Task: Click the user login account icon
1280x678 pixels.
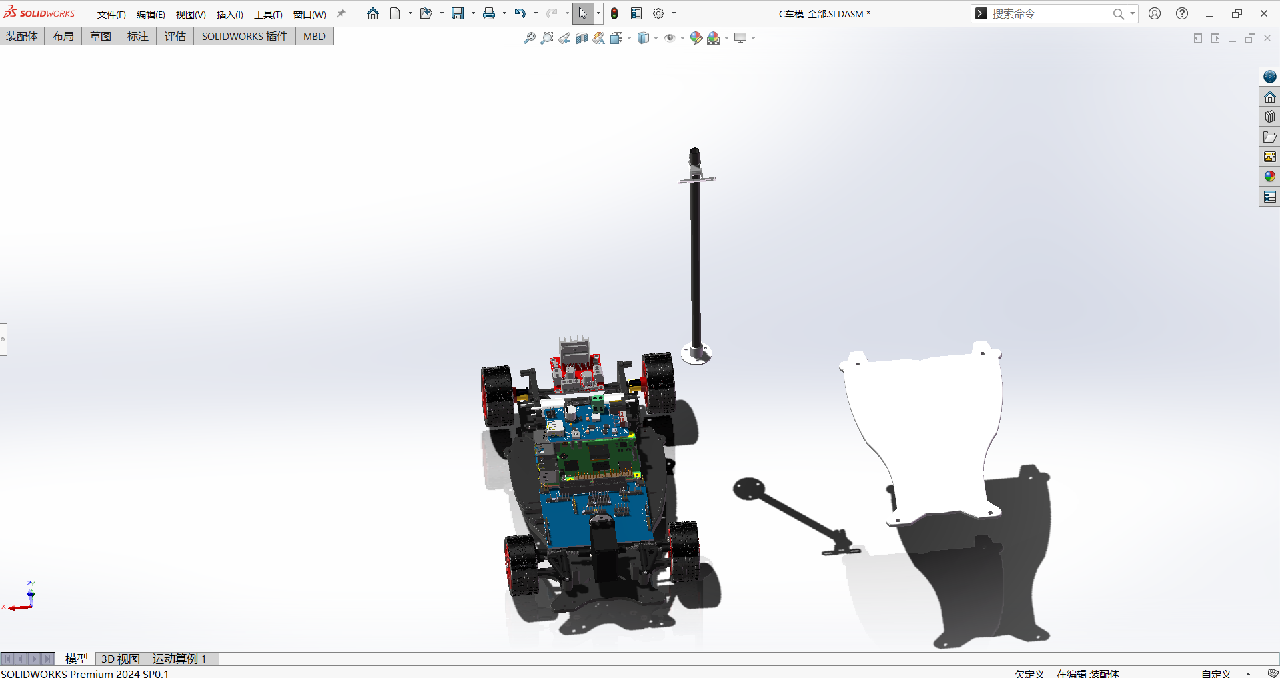Action: click(1155, 13)
